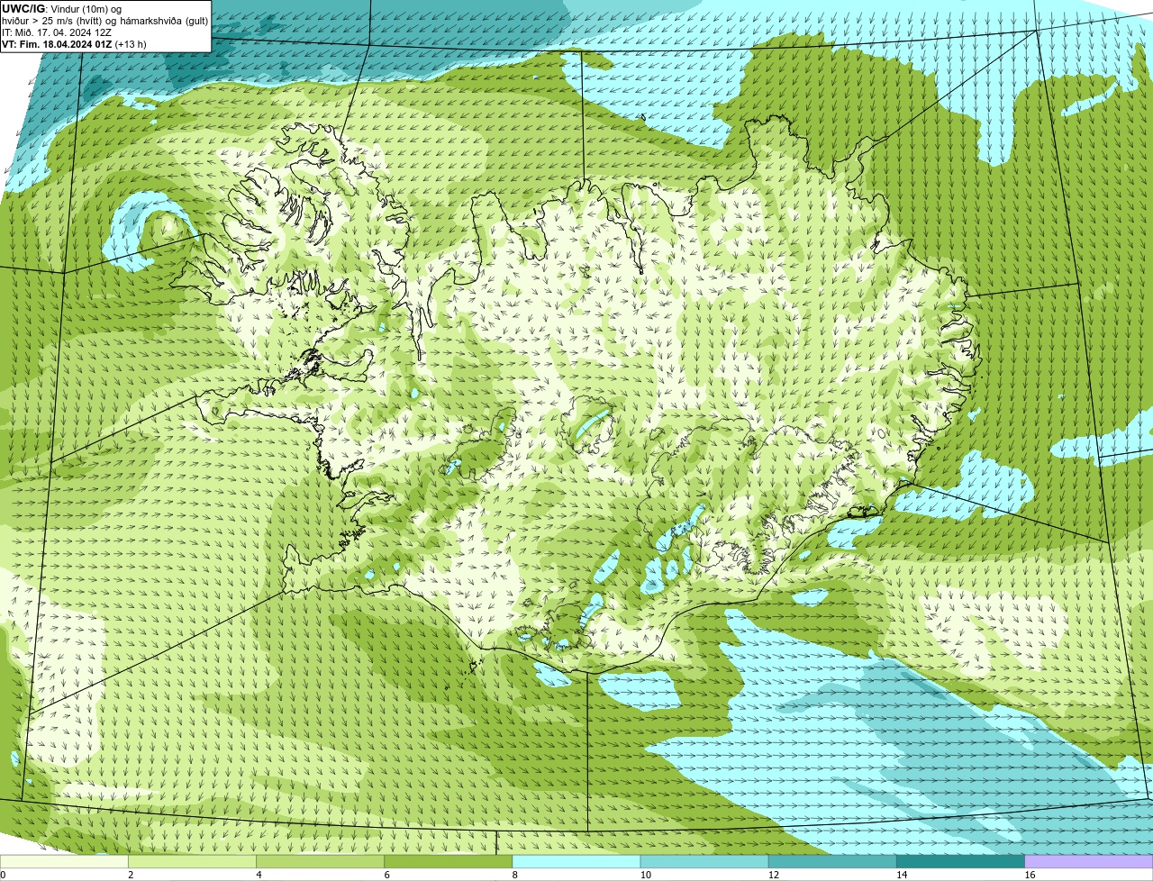The width and height of the screenshot is (1153, 881).
Task: Click the legend scale label "12"
Action: [x=774, y=875]
